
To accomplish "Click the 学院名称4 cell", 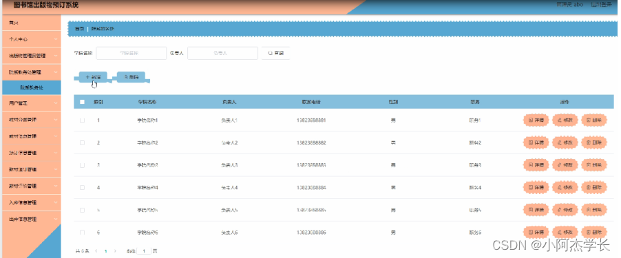I will (147, 188).
